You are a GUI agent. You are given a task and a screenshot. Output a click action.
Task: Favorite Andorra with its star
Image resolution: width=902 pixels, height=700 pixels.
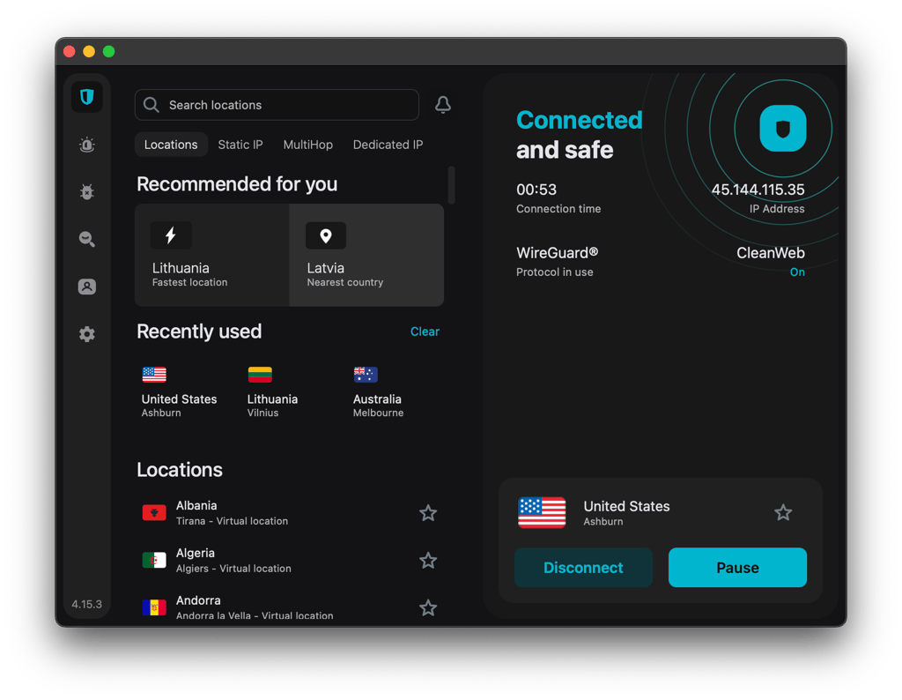[x=428, y=607]
